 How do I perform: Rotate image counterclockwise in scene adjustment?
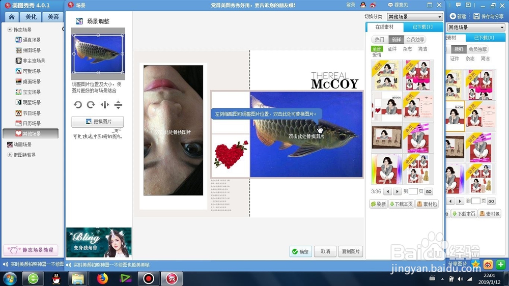tap(77, 104)
